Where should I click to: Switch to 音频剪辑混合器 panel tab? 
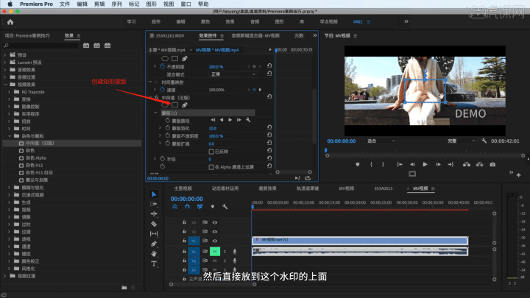255,35
